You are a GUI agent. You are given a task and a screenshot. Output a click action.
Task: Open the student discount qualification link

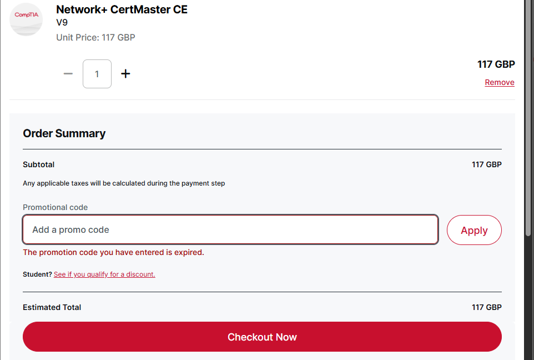[x=104, y=274]
